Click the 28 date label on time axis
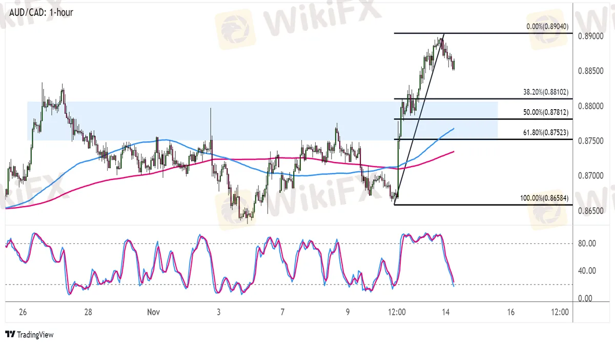The image size is (615, 346). tap(88, 312)
